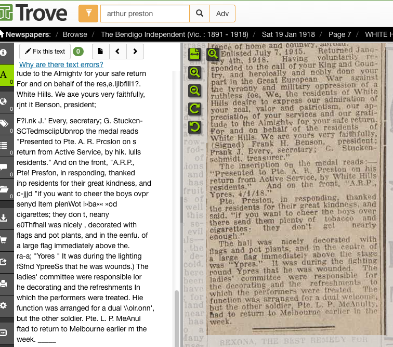Click the document page icon button
This screenshot has height=347, width=393.
click(100, 52)
